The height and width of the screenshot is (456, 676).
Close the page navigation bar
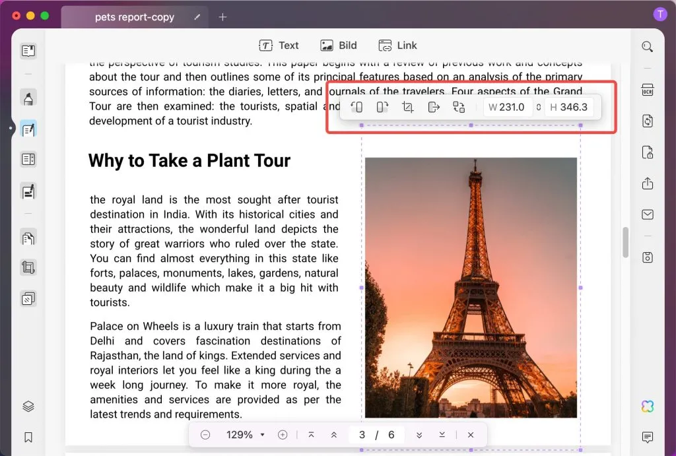coord(471,435)
